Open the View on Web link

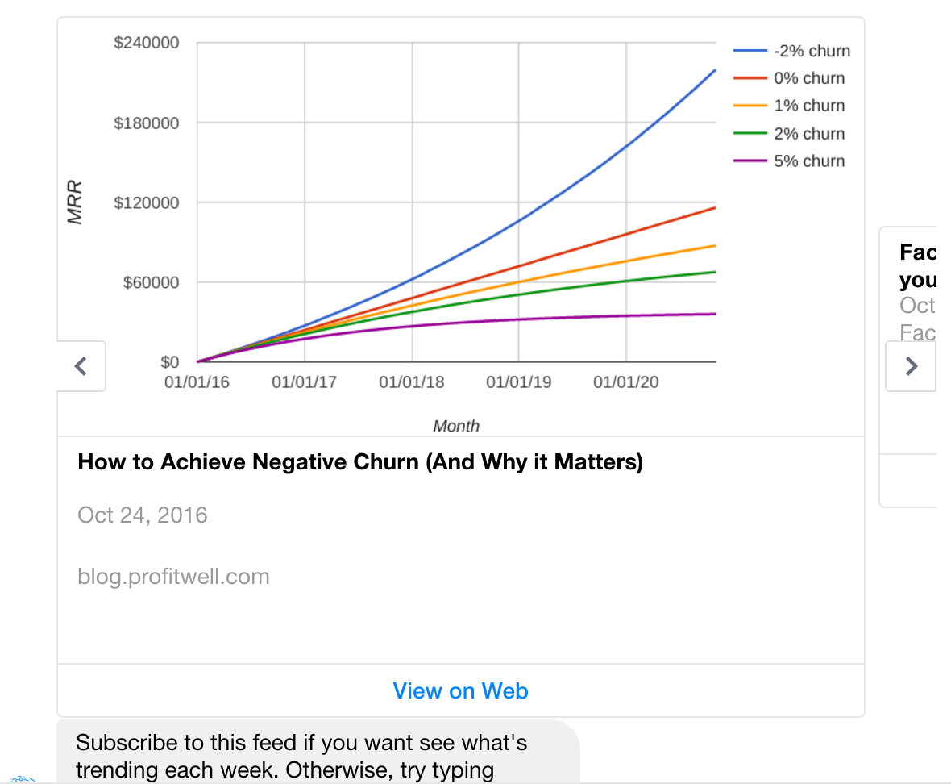[x=461, y=690]
